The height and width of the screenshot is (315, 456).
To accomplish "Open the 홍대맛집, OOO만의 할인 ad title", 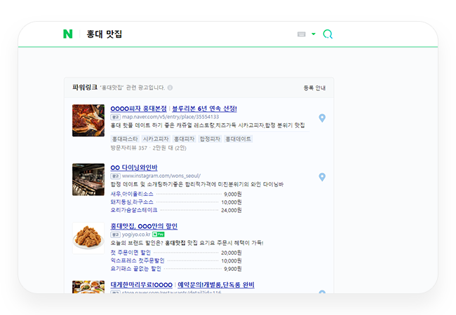I will point(144,226).
